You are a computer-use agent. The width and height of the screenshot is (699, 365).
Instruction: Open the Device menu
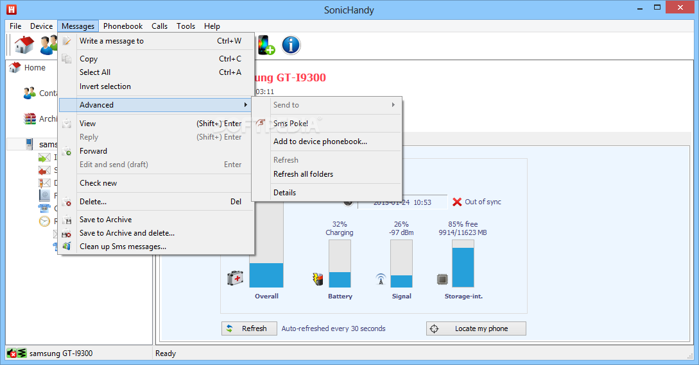(x=42, y=26)
